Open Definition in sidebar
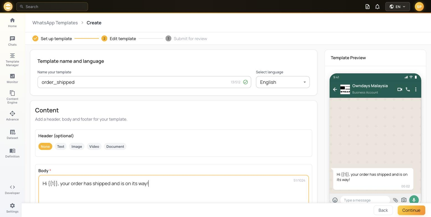Image resolution: width=431 pixels, height=217 pixels. [12, 153]
